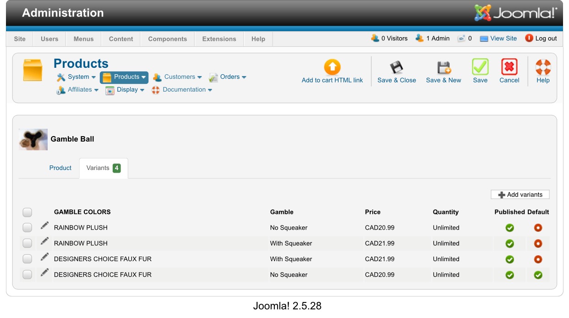The width and height of the screenshot is (569, 318).
Task: Toggle Published for FAUX FUR With Squeaker
Action: point(509,259)
